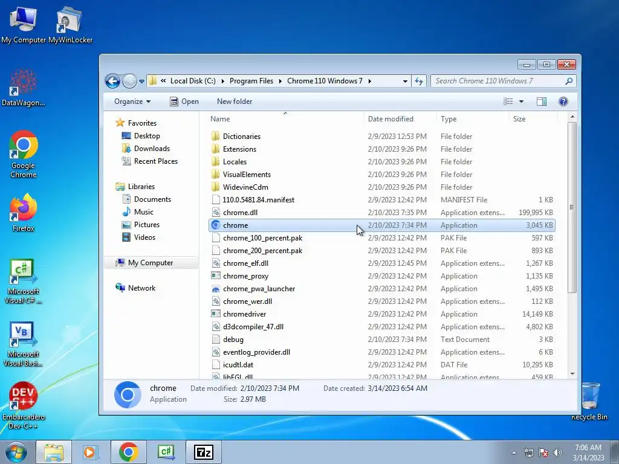This screenshot has height=464, width=619.
Task: Select DataWagon desktop shortcut
Action: click(24, 88)
